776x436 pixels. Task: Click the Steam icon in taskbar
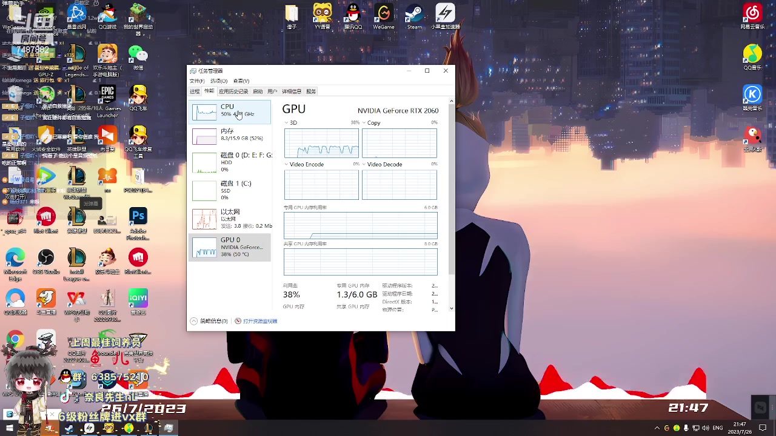69,428
